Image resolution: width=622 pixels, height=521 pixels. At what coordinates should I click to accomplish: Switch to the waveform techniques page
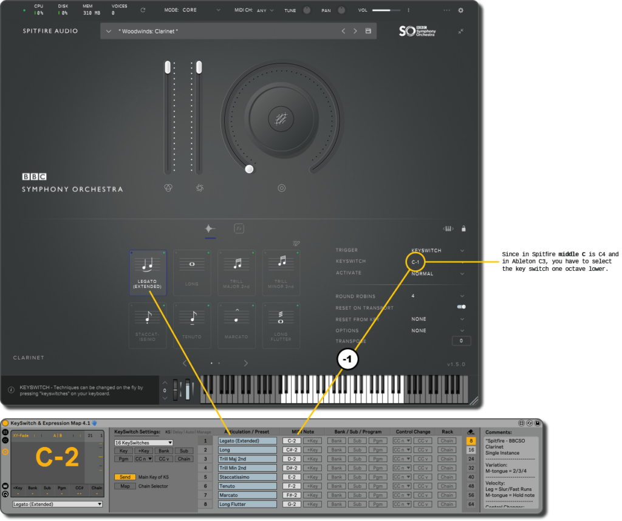[210, 228]
